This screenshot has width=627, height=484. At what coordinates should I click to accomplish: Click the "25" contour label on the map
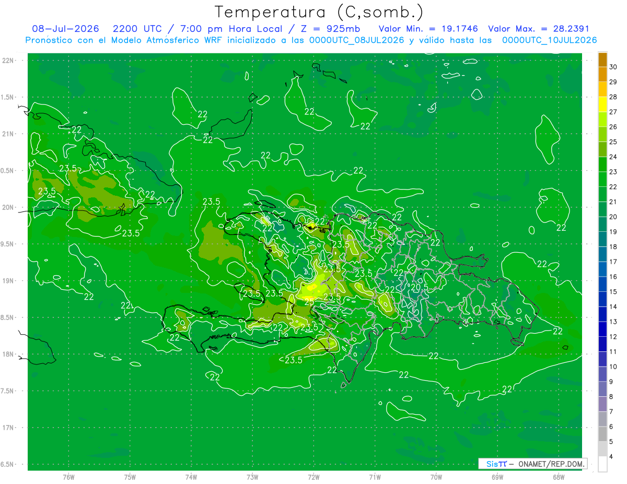309,302
